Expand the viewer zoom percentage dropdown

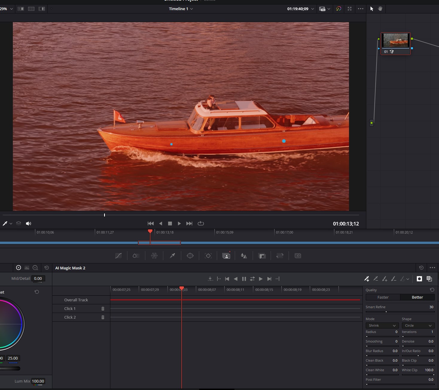coord(11,9)
